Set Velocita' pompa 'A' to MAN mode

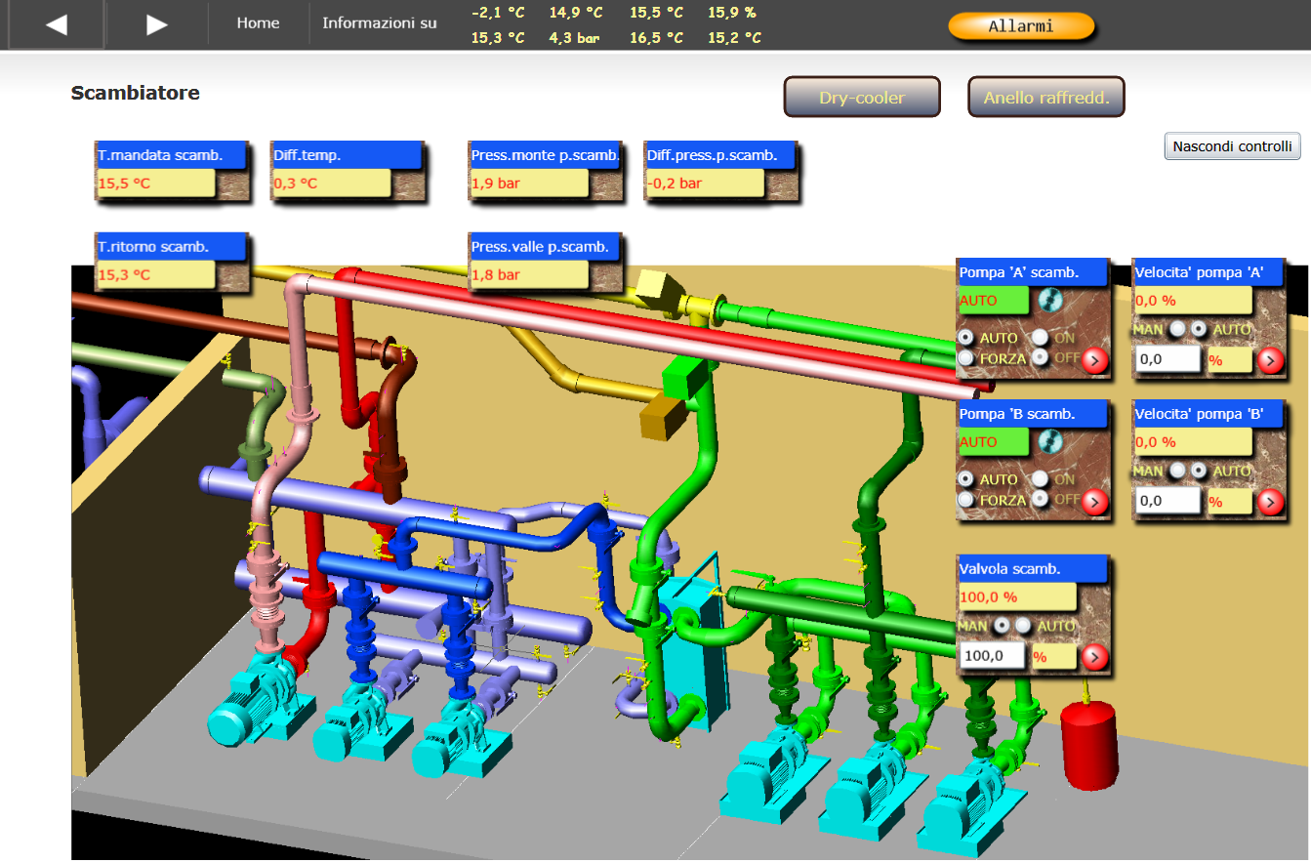click(1178, 330)
